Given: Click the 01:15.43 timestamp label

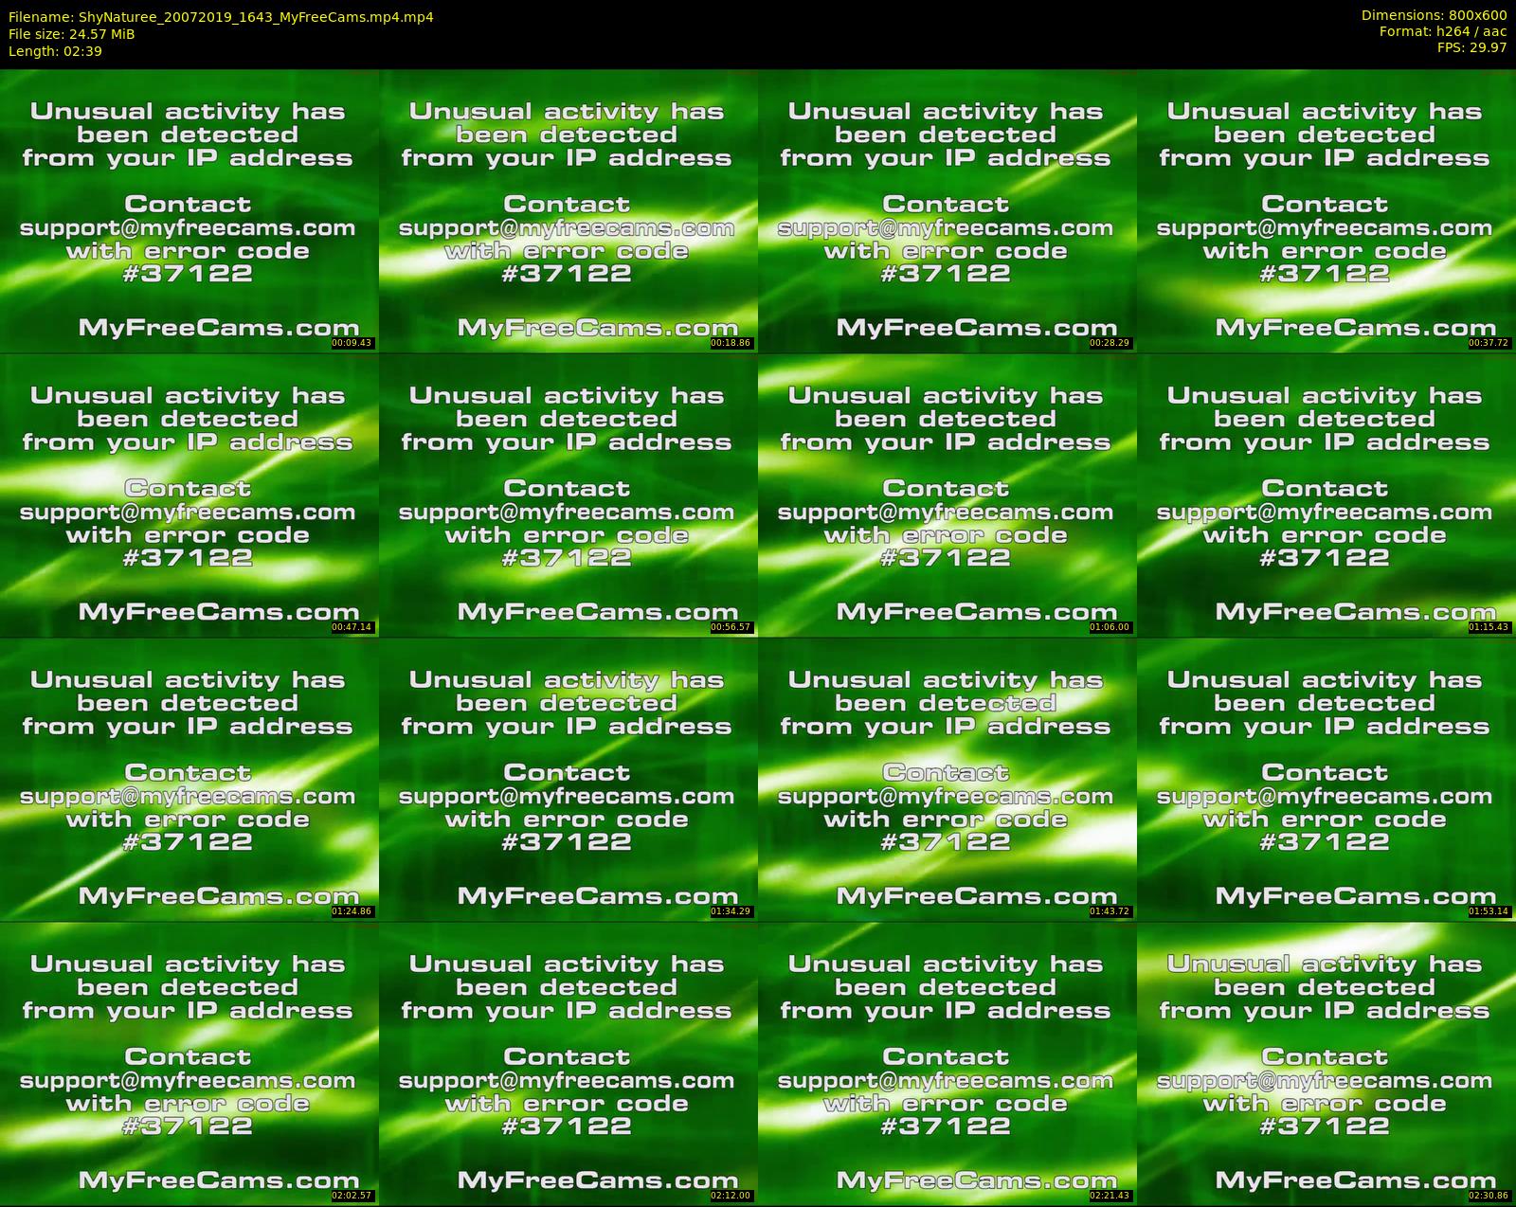Looking at the screenshot, I should pyautogui.click(x=1489, y=627).
